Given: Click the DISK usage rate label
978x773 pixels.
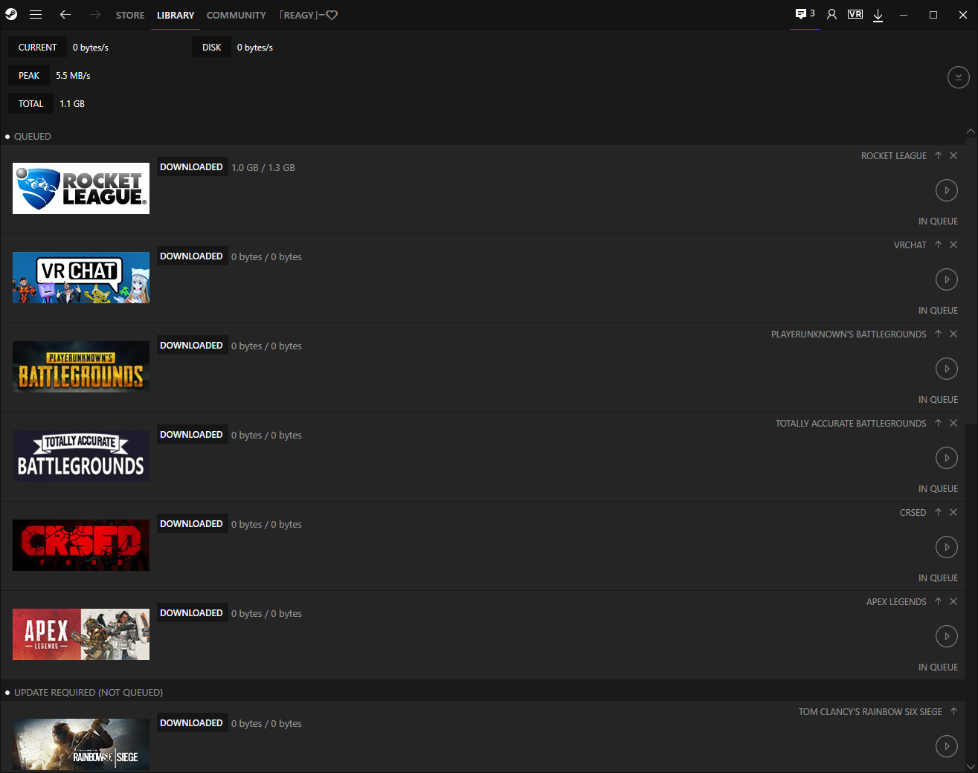Looking at the screenshot, I should pyautogui.click(x=211, y=48).
